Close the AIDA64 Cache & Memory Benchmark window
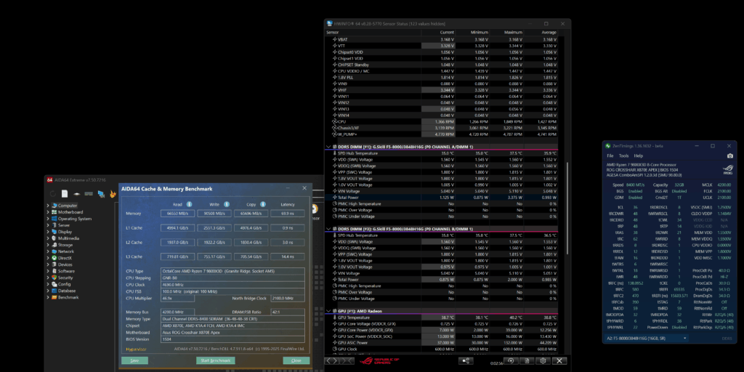The height and width of the screenshot is (372, 744). click(304, 188)
